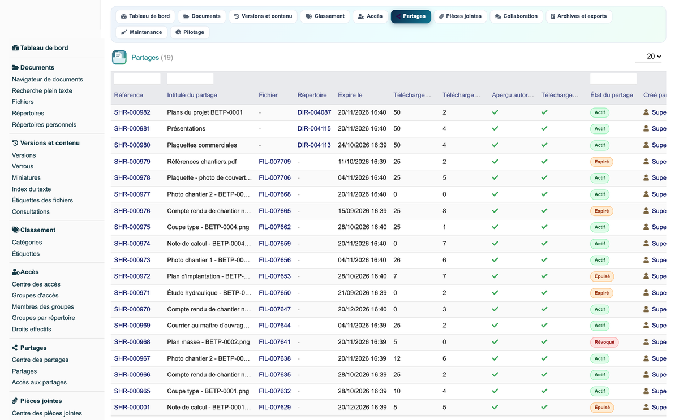Switch to the Classement tab
The width and height of the screenshot is (679, 420).
(325, 16)
